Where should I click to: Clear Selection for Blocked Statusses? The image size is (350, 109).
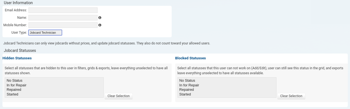pos(291,96)
